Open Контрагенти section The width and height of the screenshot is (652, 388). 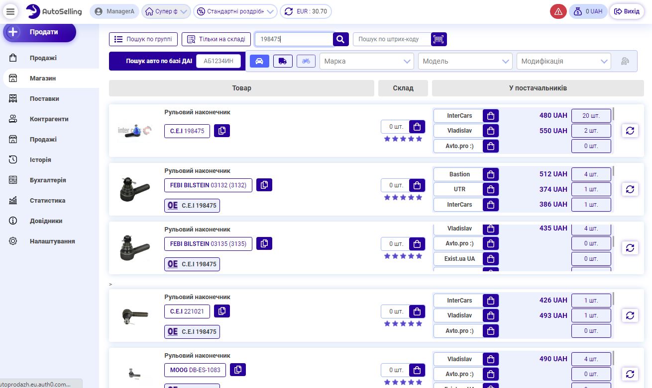(50, 119)
